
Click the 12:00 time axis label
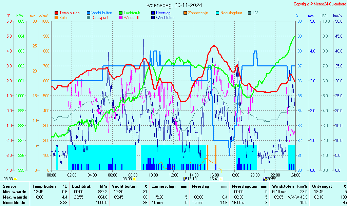click(174, 175)
